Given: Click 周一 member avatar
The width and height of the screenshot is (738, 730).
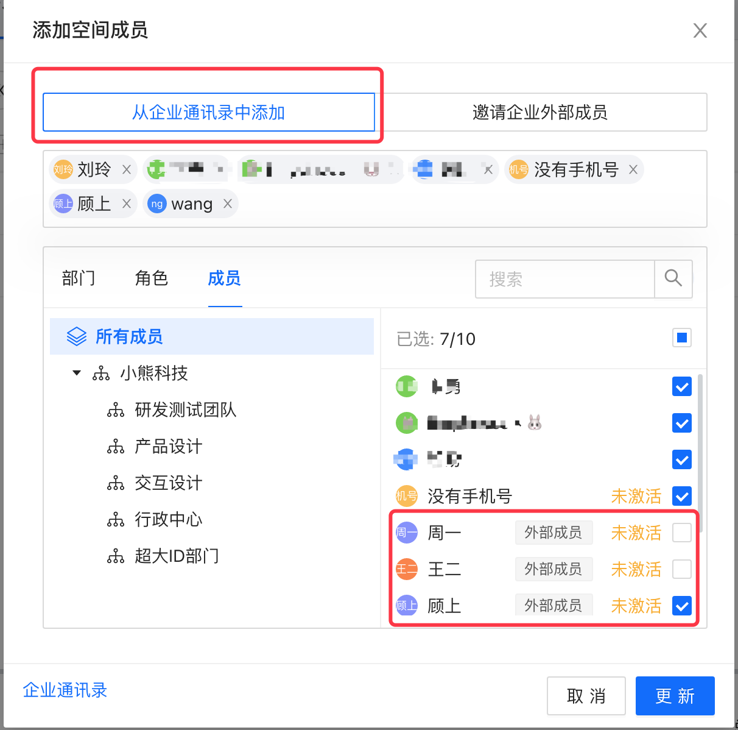Looking at the screenshot, I should (407, 533).
